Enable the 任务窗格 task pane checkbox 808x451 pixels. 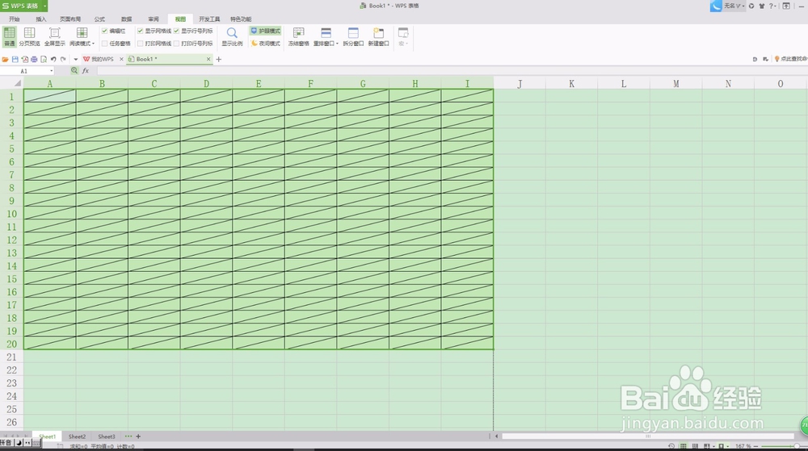click(104, 44)
